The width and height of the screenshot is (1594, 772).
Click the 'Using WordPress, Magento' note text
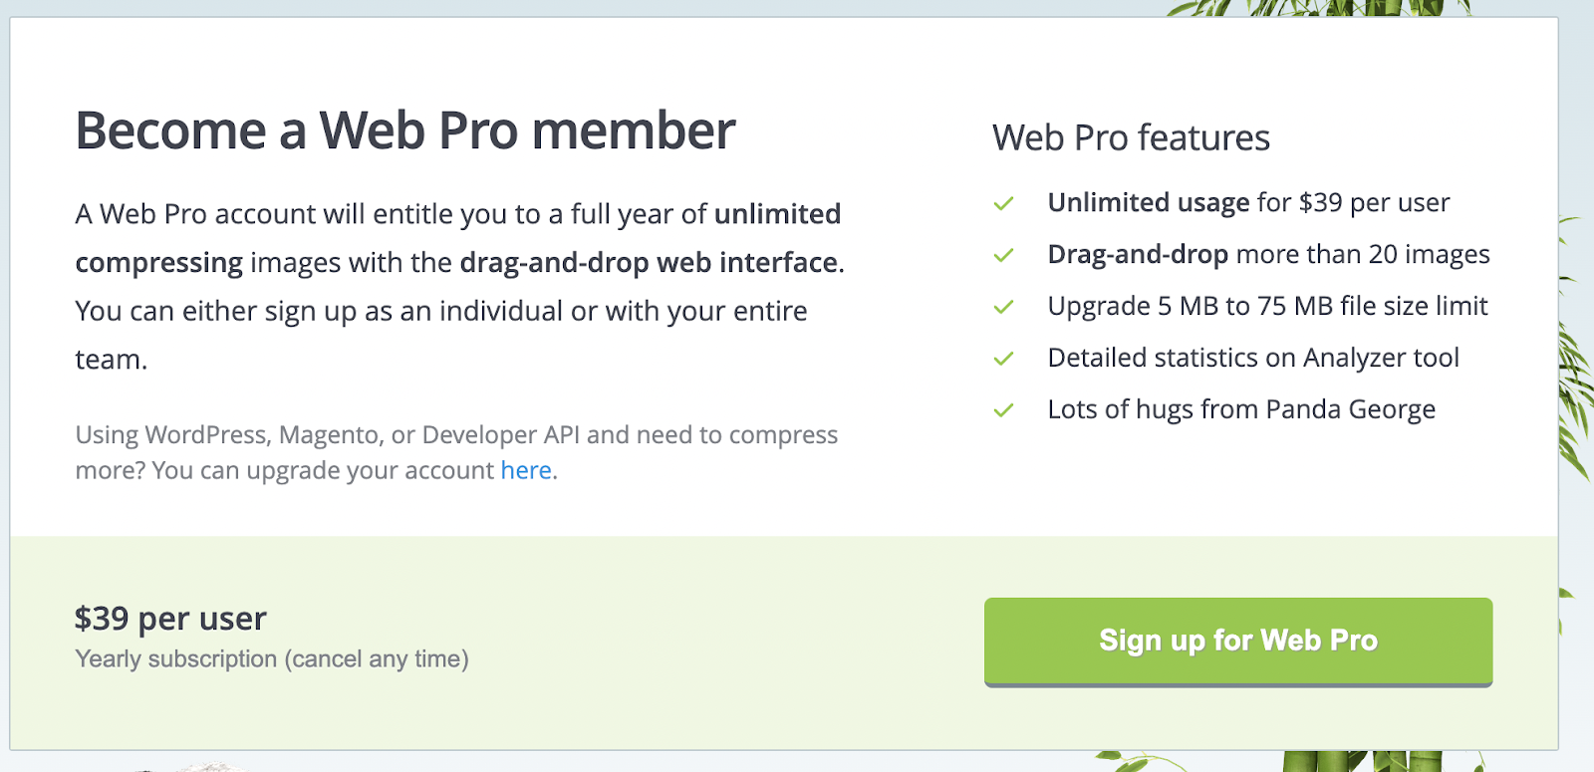click(456, 435)
